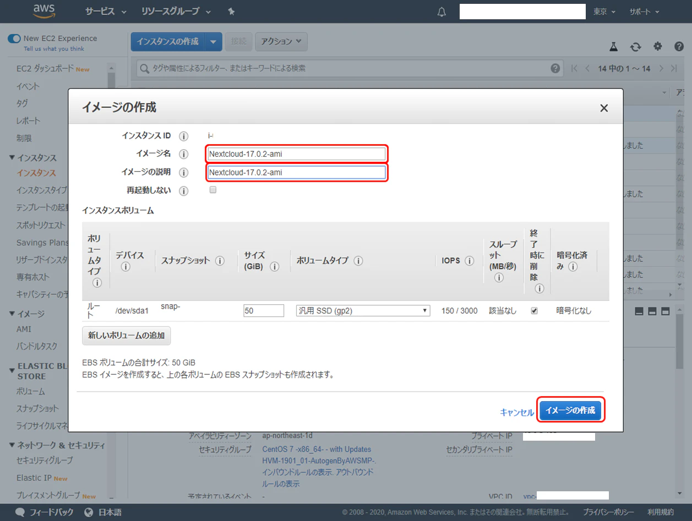Screen dimensions: 692x521
Task: Toggle the New EC2 Experience switch
Action: coord(14,39)
